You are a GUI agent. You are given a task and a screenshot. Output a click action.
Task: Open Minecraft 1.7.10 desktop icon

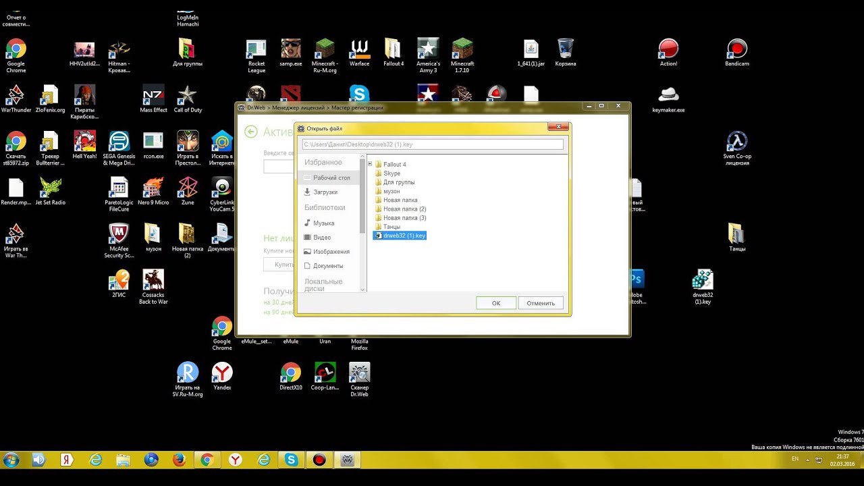(462, 56)
